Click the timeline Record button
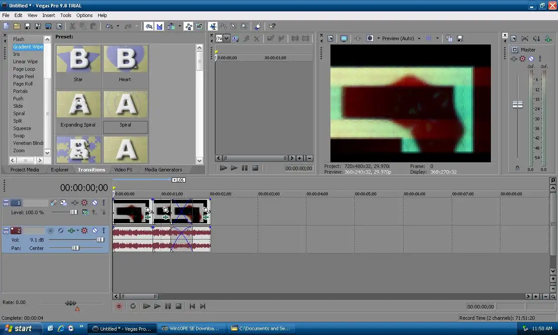This screenshot has width=558, height=335. [119, 306]
